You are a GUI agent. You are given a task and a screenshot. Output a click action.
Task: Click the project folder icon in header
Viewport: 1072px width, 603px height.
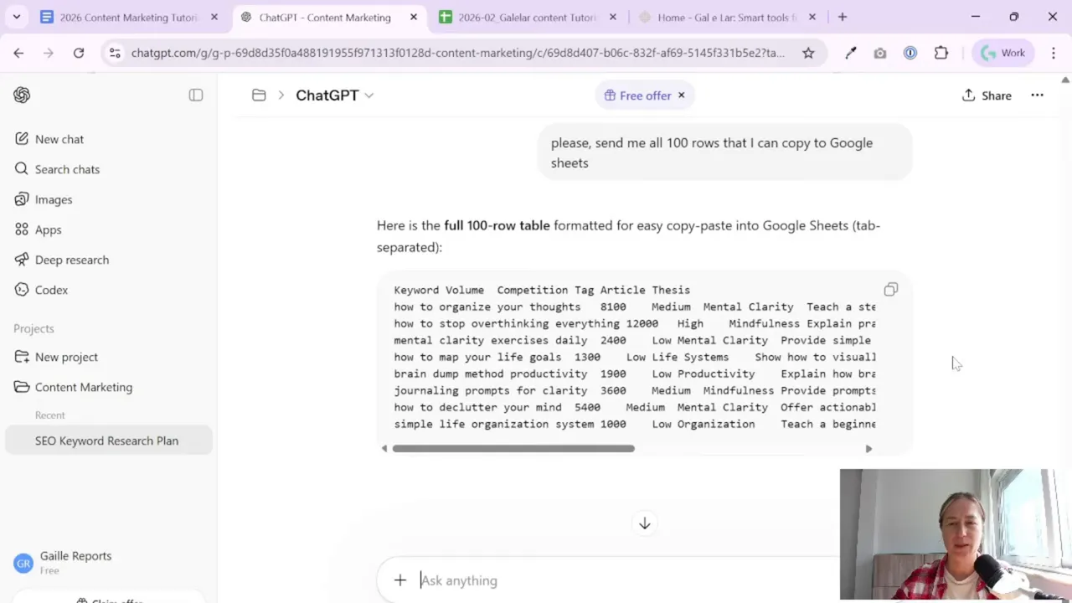[x=259, y=95]
